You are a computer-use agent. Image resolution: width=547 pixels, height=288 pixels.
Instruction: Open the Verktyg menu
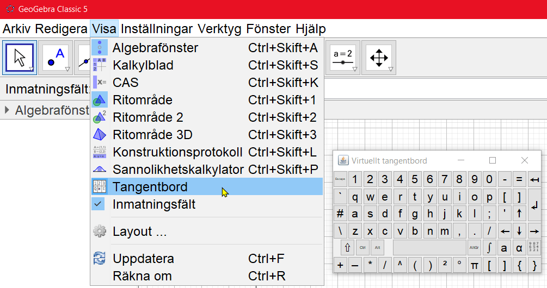click(219, 28)
